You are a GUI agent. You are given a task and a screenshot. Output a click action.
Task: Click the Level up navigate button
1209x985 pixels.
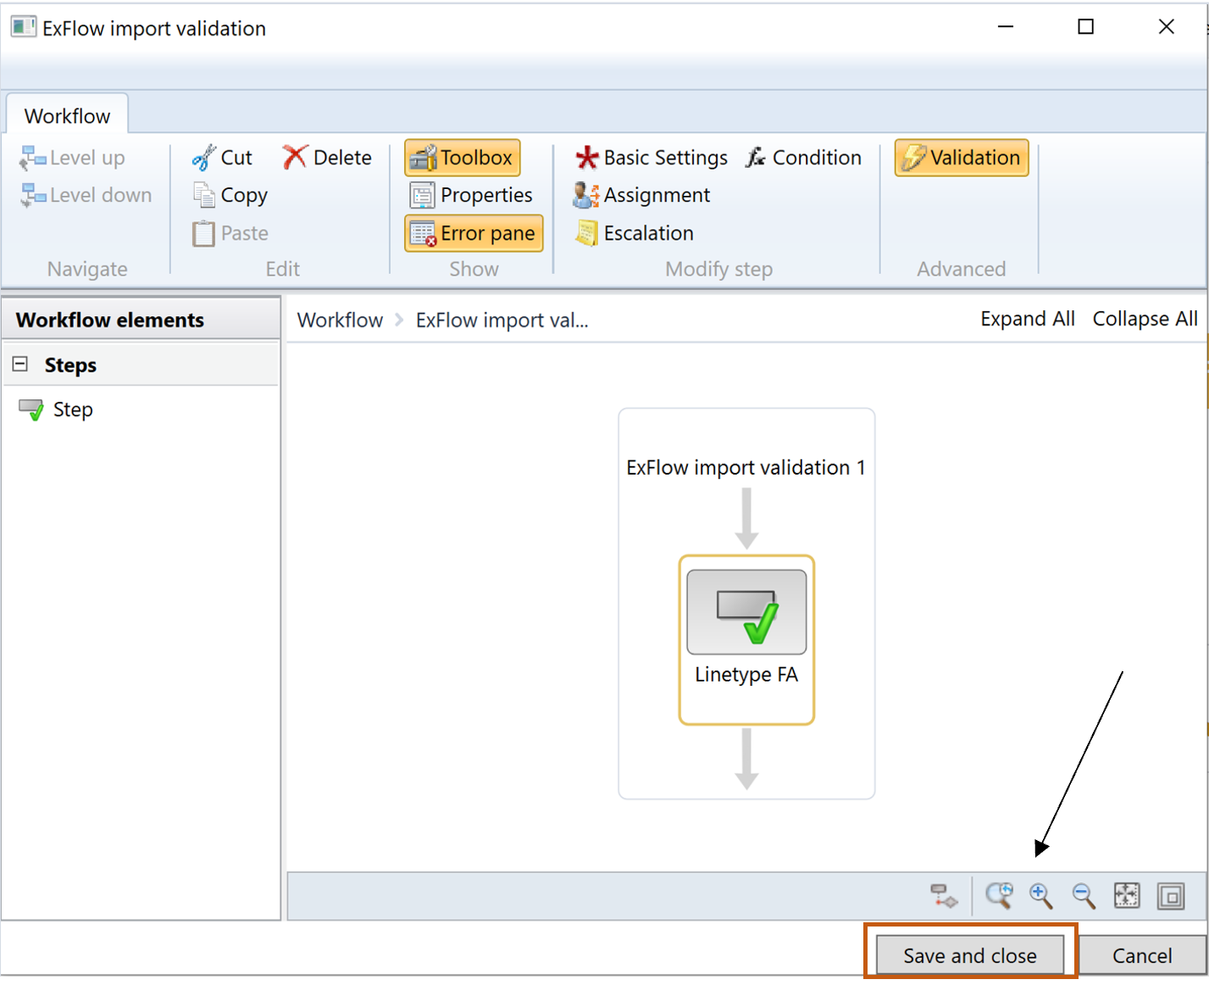pos(73,158)
